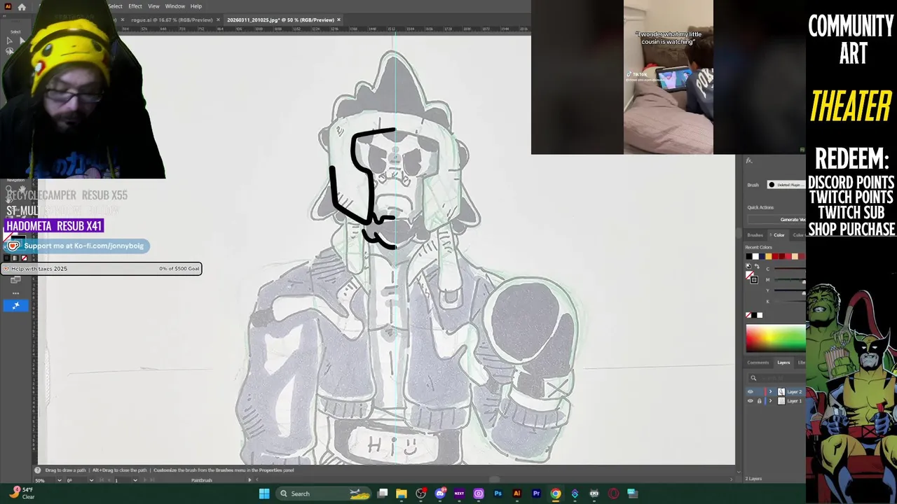Switch to the Color panel tab
The image size is (897, 504).
(x=779, y=235)
